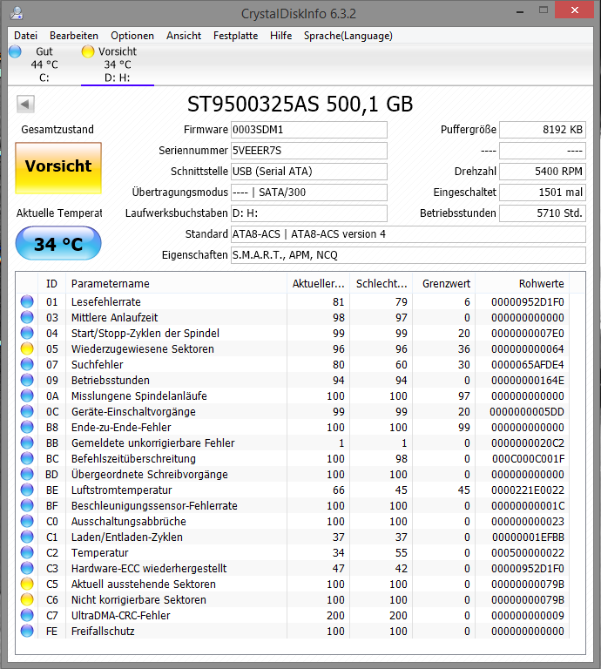Select the Luftstromtemperatur parameter name
601x669 pixels.
point(122,490)
